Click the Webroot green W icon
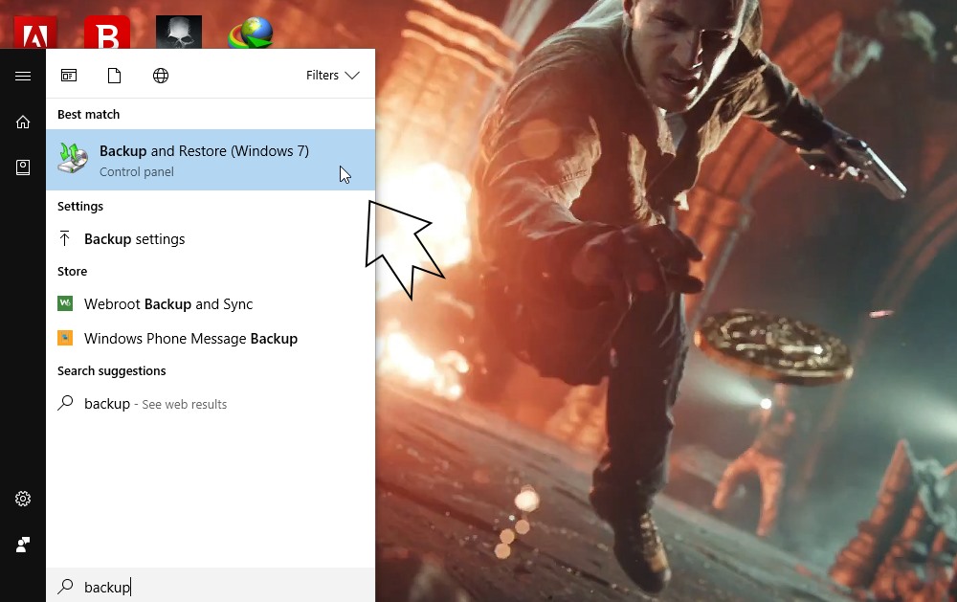Screen dimensions: 957x602 point(65,303)
